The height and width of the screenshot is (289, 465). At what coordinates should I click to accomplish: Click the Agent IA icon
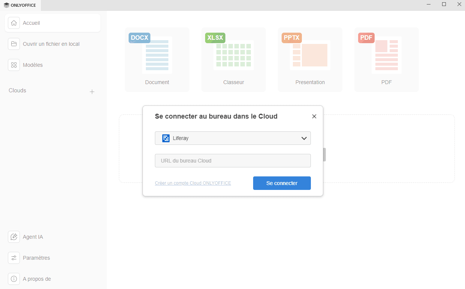(x=13, y=237)
